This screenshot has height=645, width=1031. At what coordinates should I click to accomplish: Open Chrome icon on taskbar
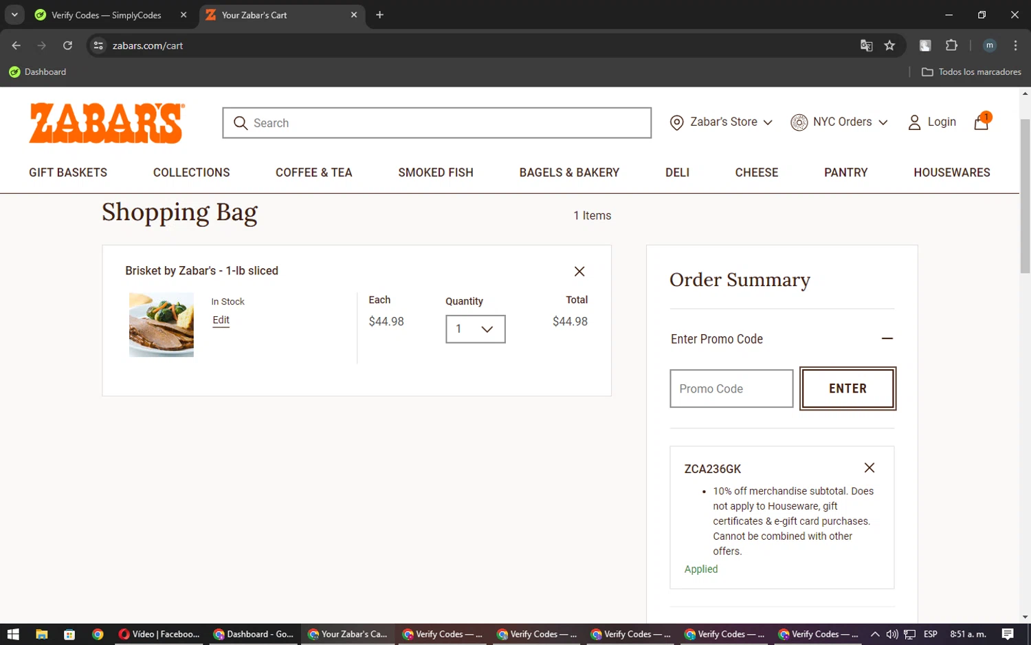[98, 634]
